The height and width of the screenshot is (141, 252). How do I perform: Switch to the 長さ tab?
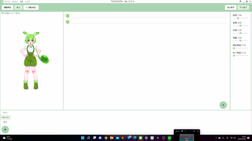pyautogui.click(x=5, y=122)
